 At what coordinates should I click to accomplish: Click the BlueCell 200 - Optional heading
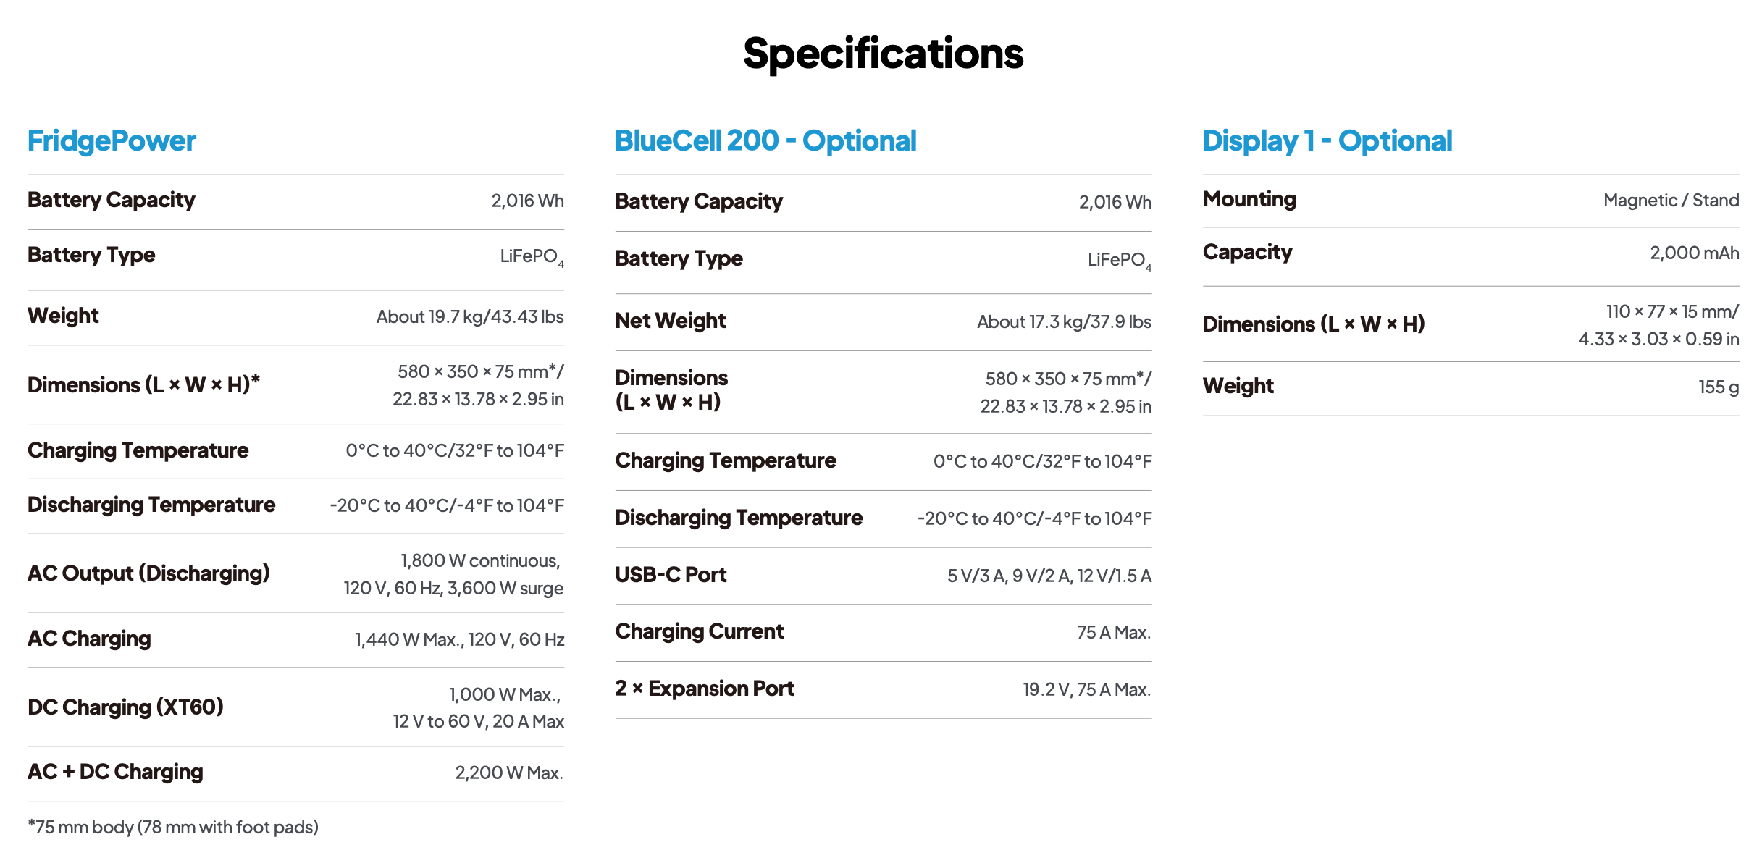coord(765,140)
